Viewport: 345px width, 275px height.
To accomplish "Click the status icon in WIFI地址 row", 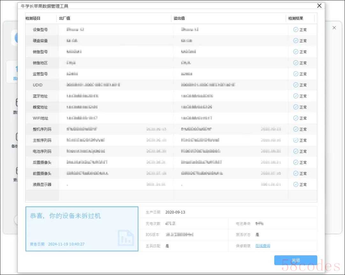I will click(x=296, y=118).
